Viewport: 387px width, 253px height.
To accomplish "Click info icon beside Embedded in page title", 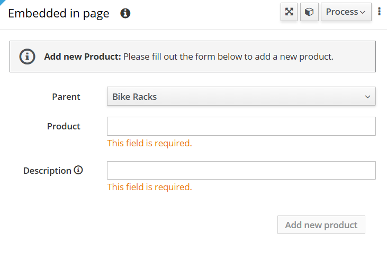I will click(125, 13).
